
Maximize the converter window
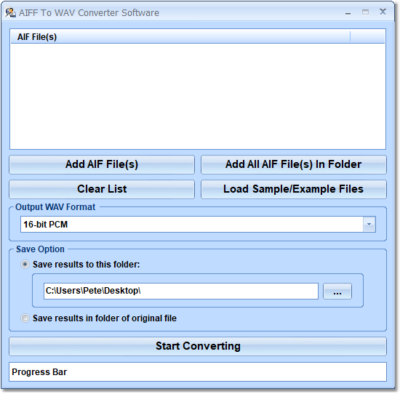[x=365, y=12]
